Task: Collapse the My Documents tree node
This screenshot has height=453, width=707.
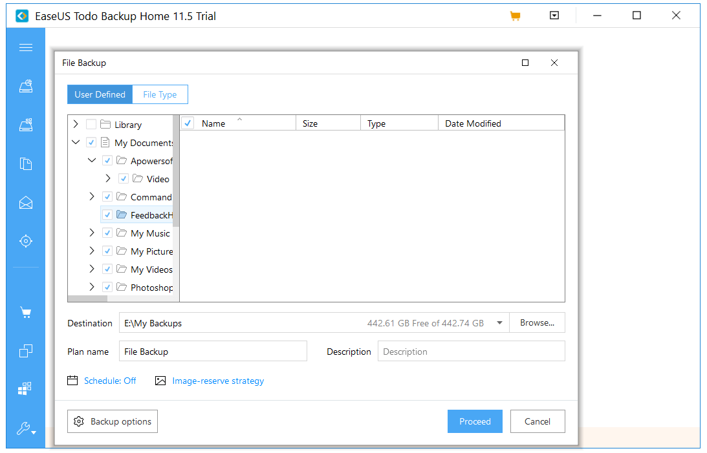Action: coord(76,142)
